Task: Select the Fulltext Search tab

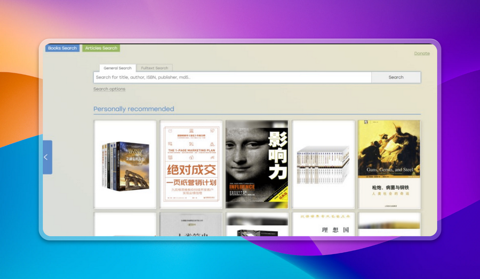Action: 154,68
